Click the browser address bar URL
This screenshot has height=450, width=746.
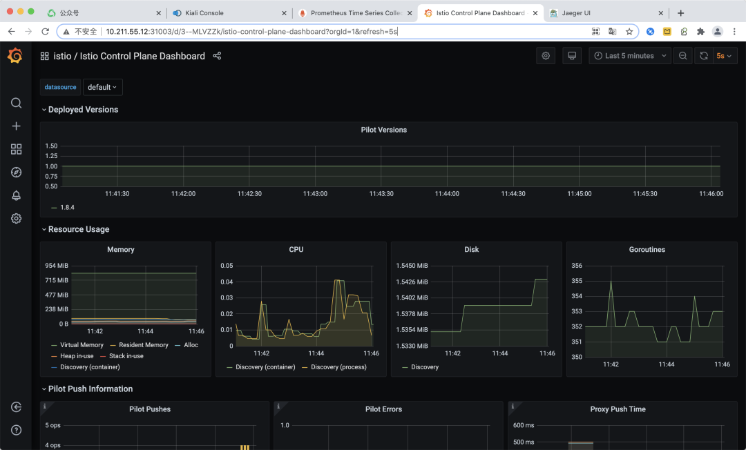pyautogui.click(x=251, y=31)
